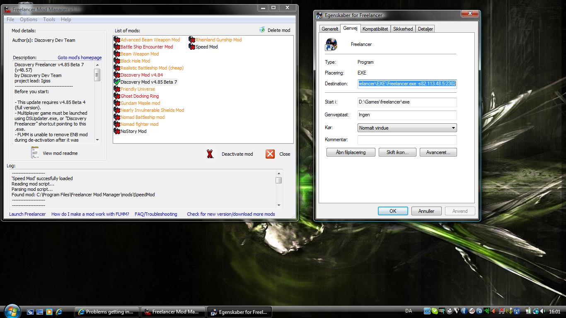Click Check for new version/download more mods
Image resolution: width=566 pixels, height=318 pixels.
tap(231, 214)
